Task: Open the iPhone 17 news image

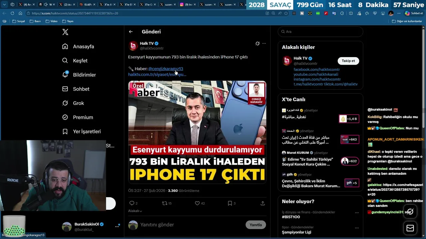Action: coord(197,132)
